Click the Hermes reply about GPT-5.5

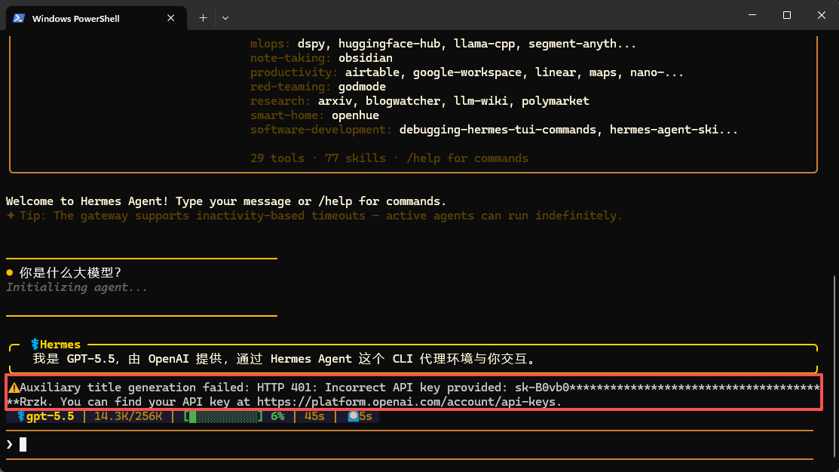point(284,359)
